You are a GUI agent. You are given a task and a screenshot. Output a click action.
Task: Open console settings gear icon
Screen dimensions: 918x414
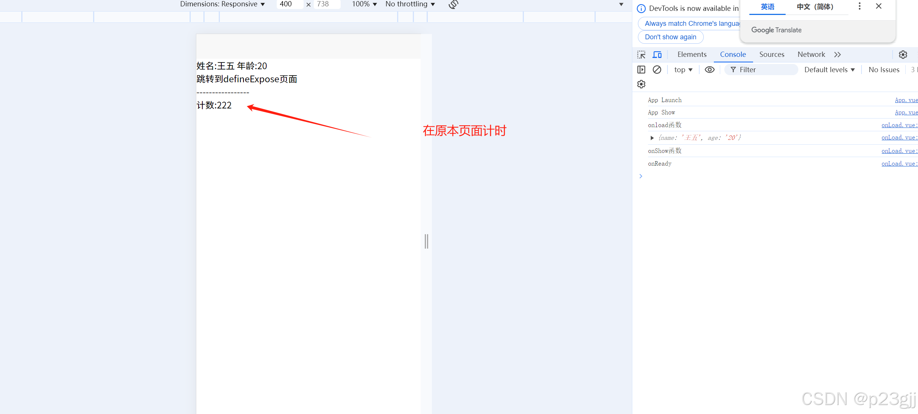coord(641,84)
